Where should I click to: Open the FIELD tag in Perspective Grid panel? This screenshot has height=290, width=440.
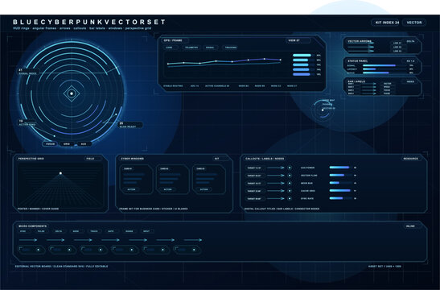coord(93,159)
